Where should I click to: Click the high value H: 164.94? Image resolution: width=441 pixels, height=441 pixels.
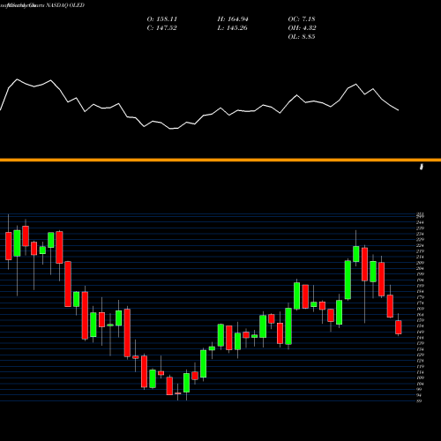click(233, 19)
